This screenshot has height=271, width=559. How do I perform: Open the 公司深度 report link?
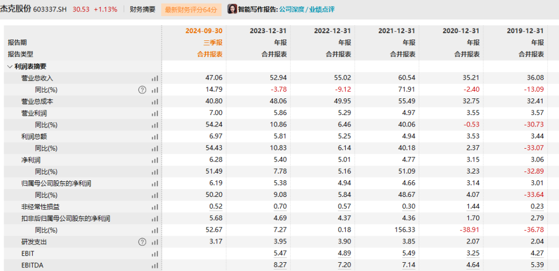click(x=290, y=9)
